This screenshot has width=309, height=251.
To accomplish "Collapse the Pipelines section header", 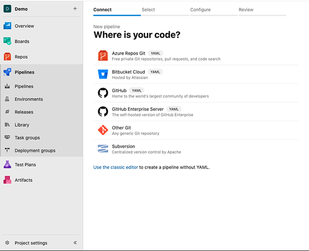I will tap(24, 72).
